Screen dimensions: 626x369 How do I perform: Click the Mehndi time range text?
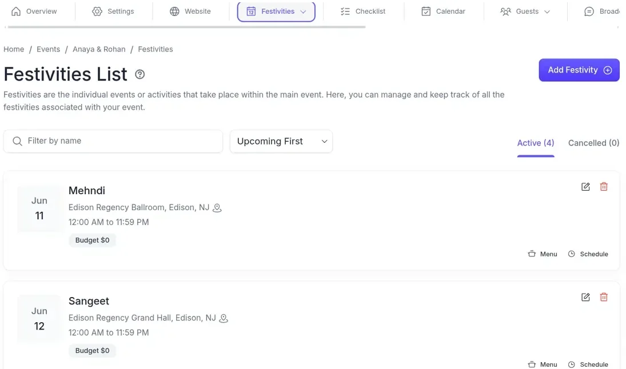[x=109, y=222]
